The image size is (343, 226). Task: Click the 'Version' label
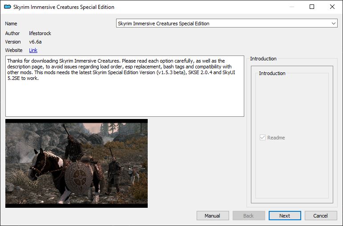[13, 42]
